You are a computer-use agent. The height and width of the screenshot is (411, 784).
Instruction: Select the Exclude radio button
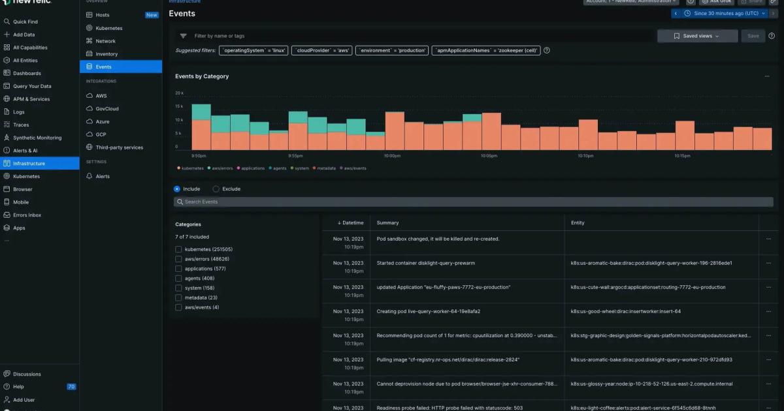click(216, 189)
